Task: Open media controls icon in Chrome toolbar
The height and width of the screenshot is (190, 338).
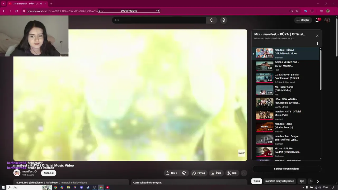Action: click(x=321, y=11)
